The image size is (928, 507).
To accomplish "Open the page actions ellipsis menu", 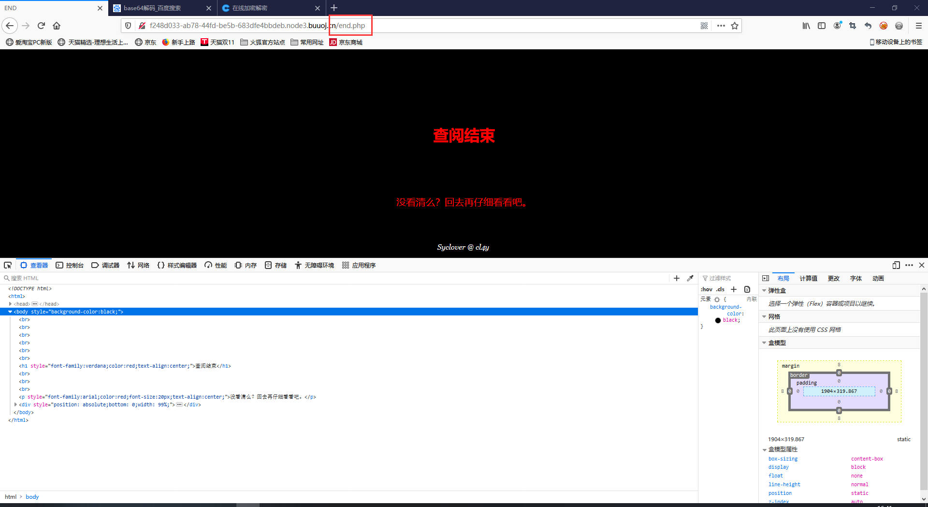I will pos(721,26).
